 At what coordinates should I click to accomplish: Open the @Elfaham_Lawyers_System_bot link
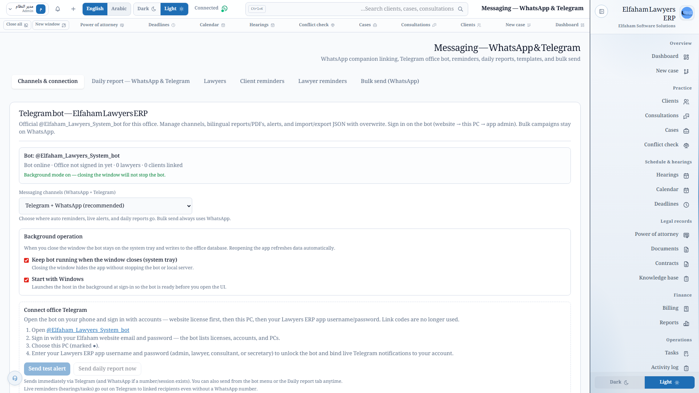pyautogui.click(x=88, y=330)
